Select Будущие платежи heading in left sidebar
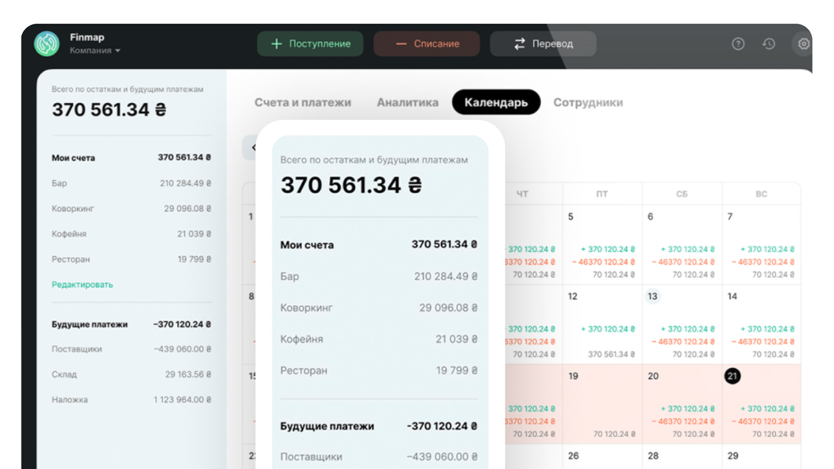834x469 pixels. click(90, 324)
